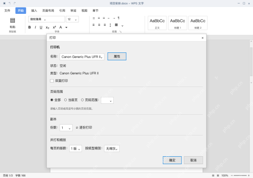Expand the font color dropdown arrow

[x=66, y=27]
